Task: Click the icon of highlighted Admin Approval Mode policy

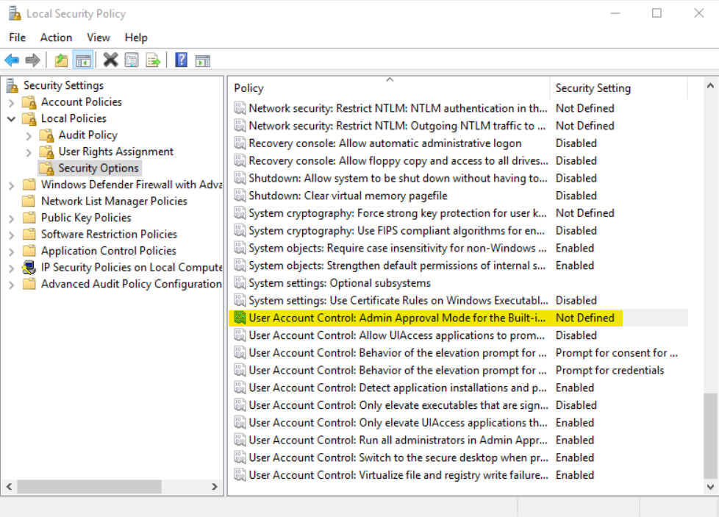Action: (x=240, y=318)
